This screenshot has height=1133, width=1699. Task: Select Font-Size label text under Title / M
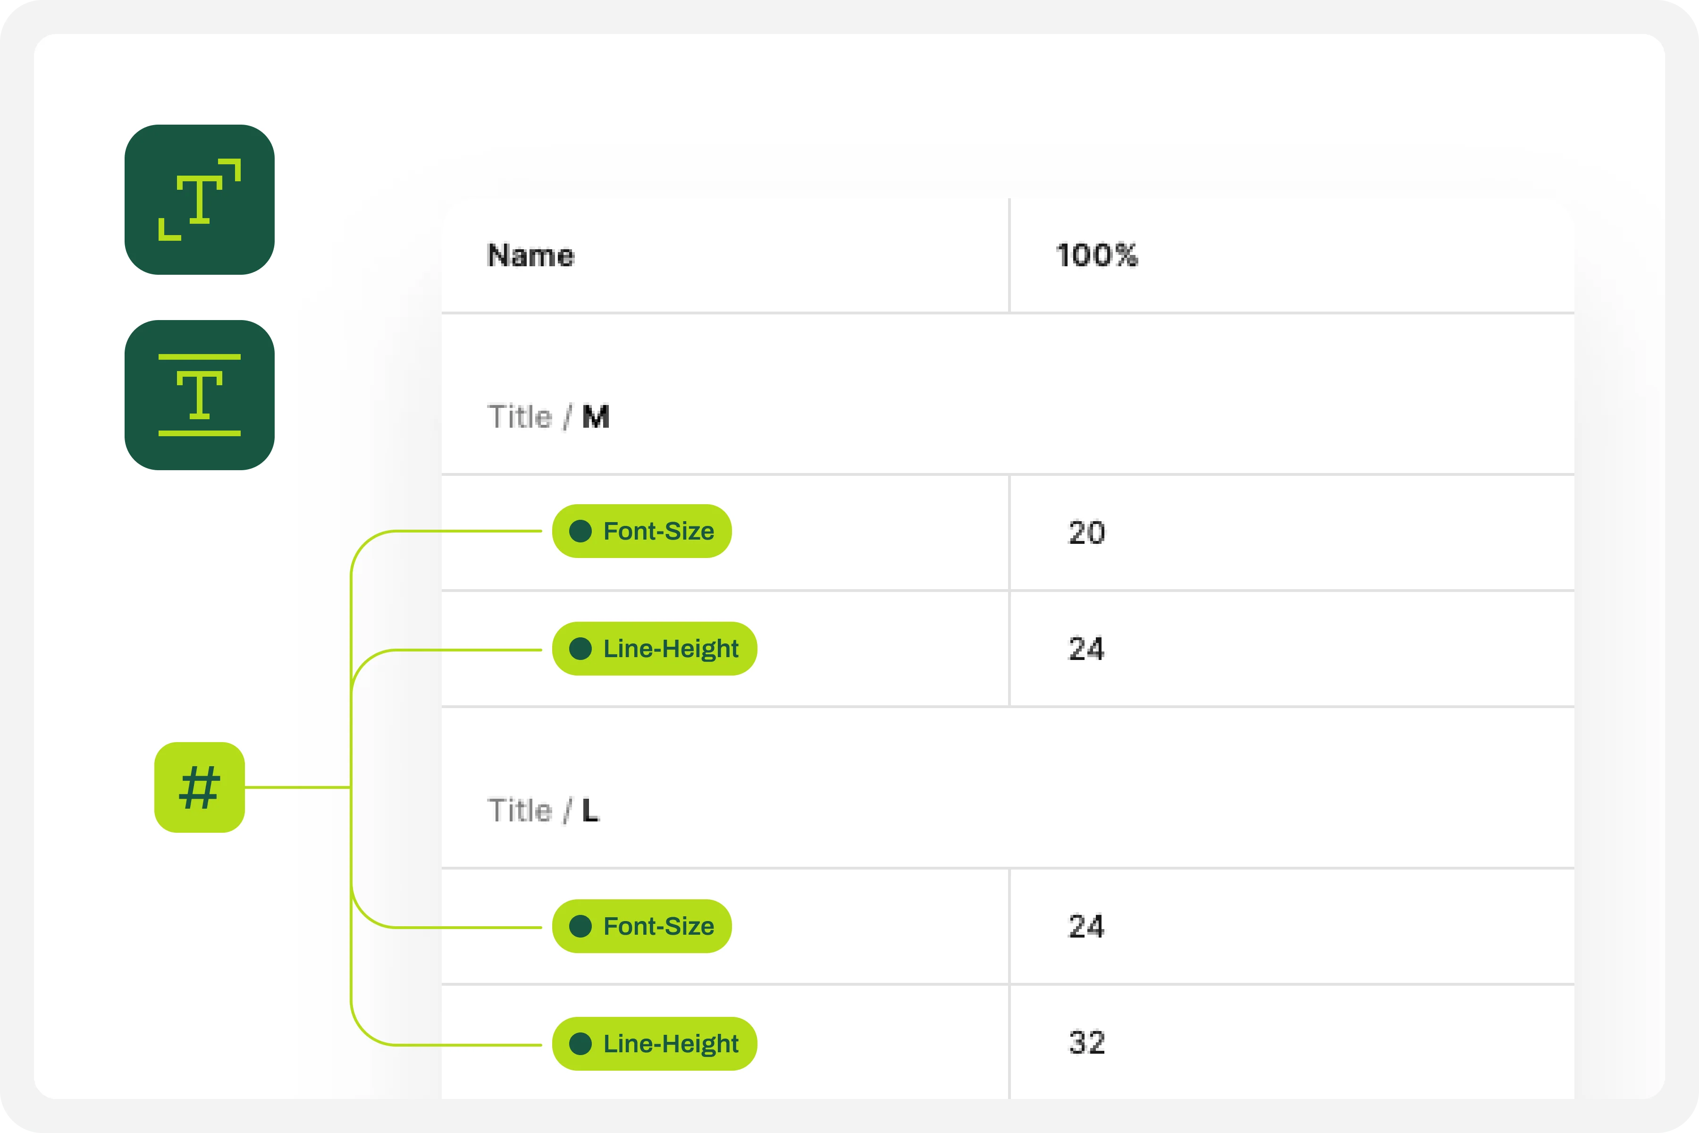click(658, 531)
